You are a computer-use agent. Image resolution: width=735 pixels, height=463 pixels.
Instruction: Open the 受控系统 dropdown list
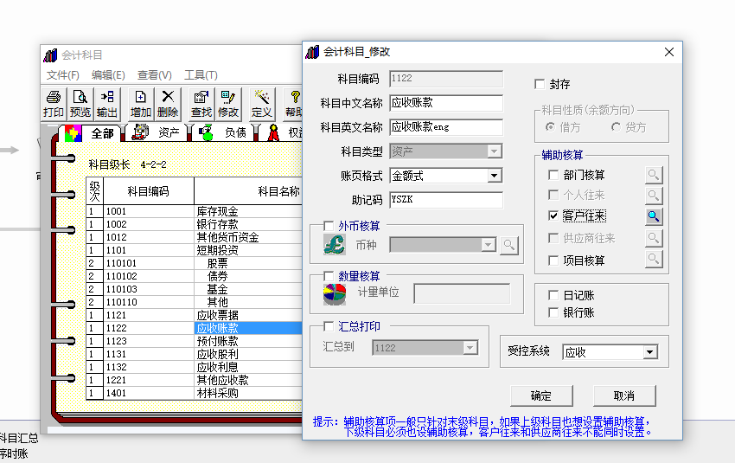pos(649,352)
